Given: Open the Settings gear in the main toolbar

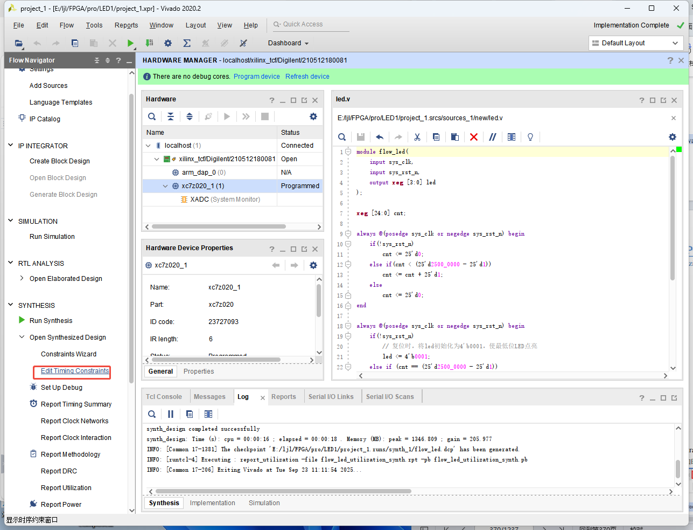Looking at the screenshot, I should click(168, 43).
